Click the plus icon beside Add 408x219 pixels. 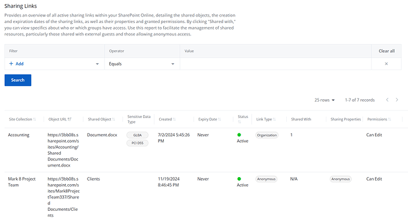11,64
